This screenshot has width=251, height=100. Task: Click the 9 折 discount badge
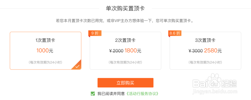point(95,33)
